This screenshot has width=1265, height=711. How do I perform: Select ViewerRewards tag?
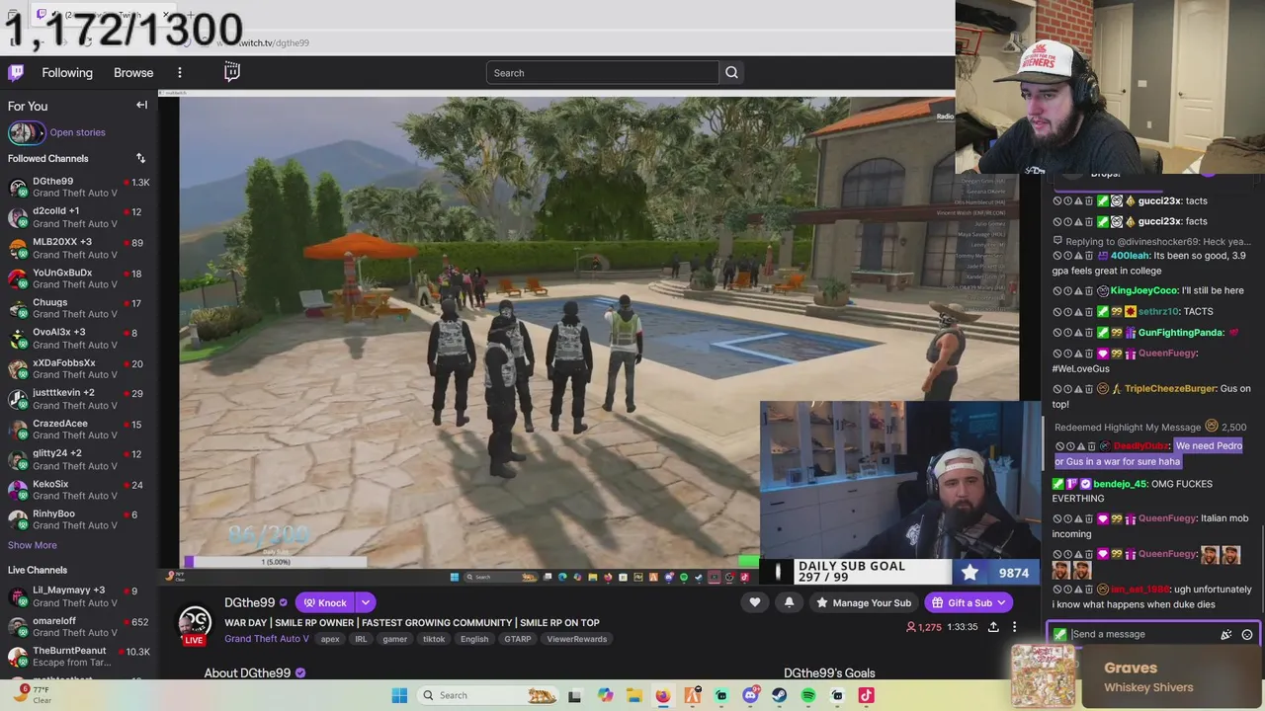(x=576, y=639)
